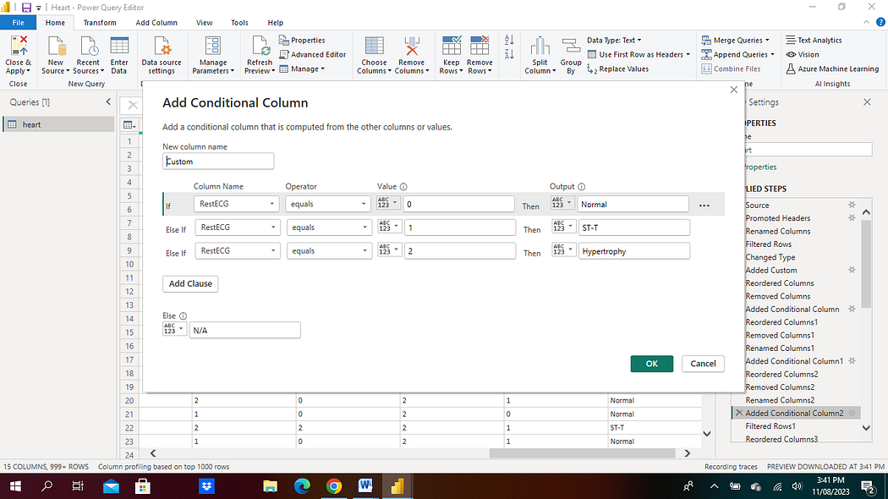Open query Properties in ribbon

pos(302,41)
